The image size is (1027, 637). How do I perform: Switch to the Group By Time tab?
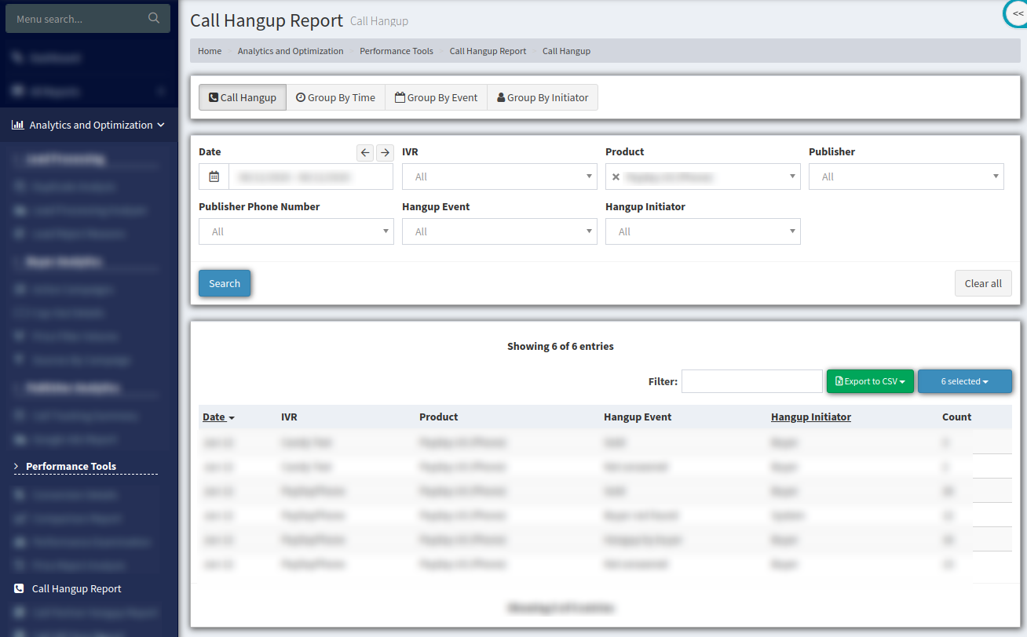coord(335,98)
